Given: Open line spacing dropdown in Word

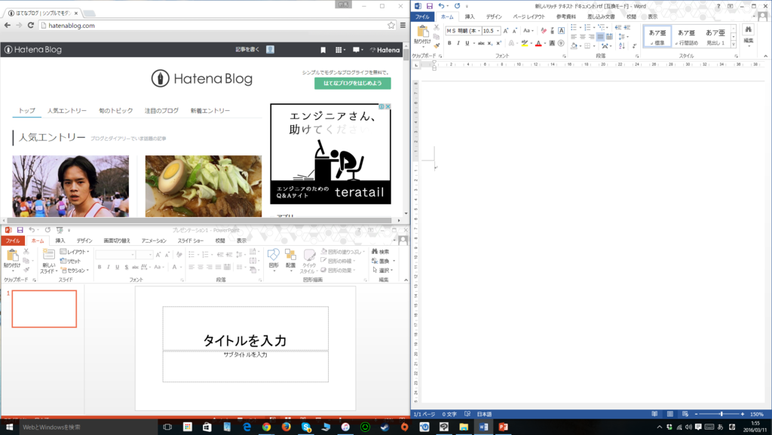Looking at the screenshot, I should click(623, 37).
